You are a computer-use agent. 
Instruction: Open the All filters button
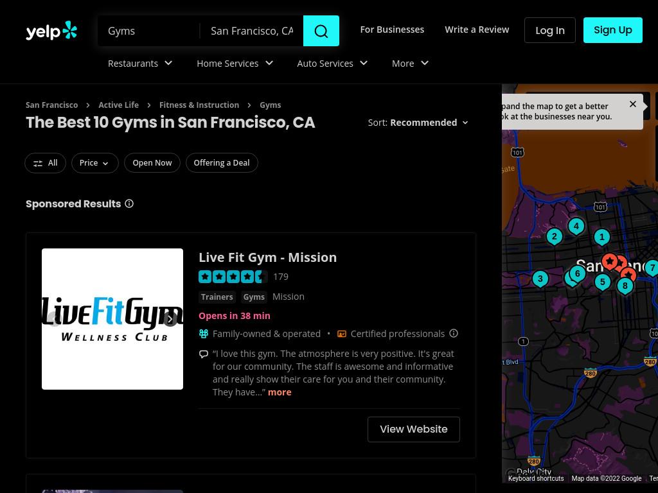[x=46, y=163]
